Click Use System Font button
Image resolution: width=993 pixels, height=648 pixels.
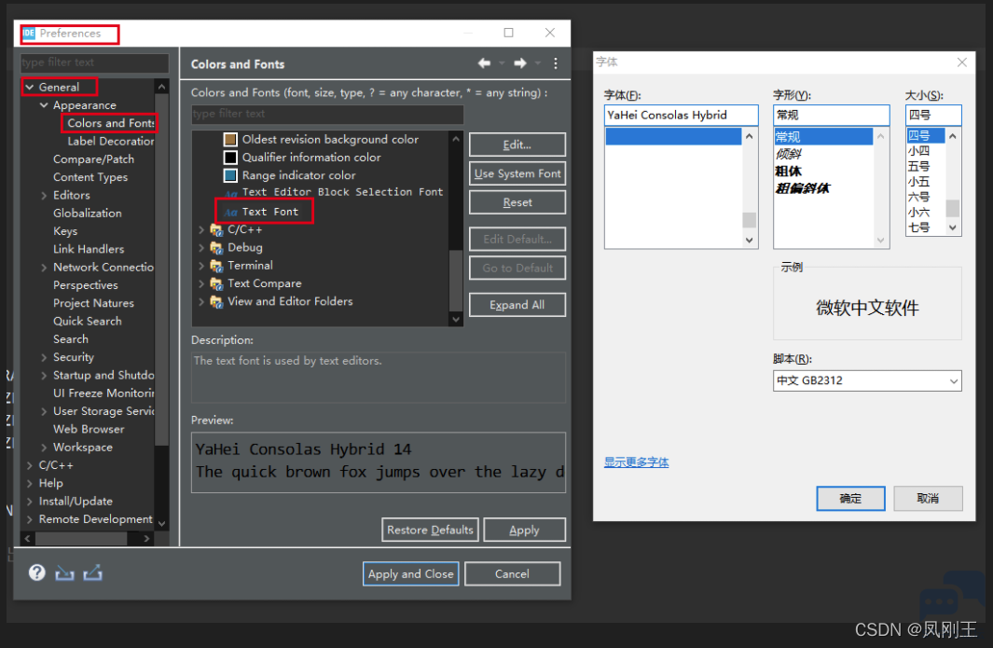[517, 173]
